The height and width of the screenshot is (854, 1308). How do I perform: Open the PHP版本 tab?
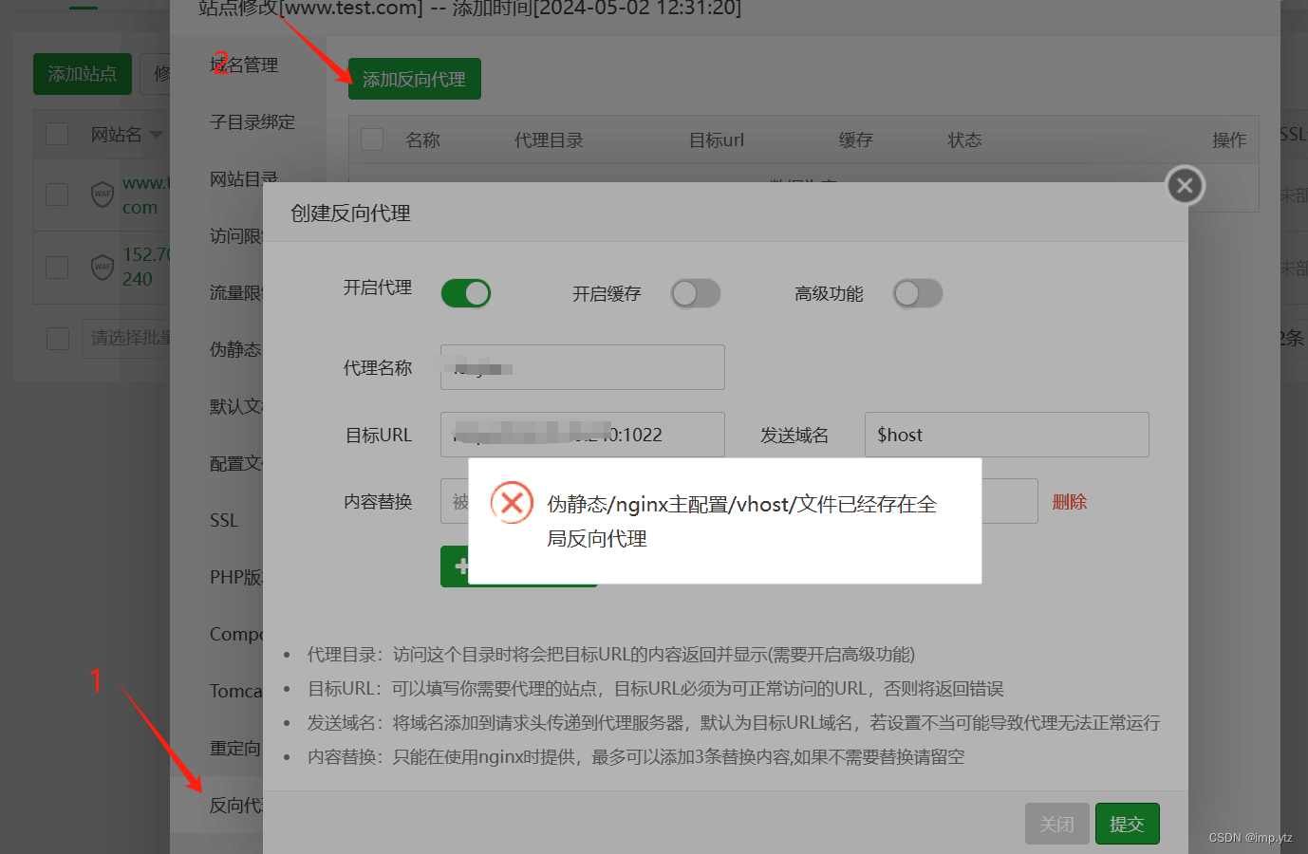tap(235, 577)
